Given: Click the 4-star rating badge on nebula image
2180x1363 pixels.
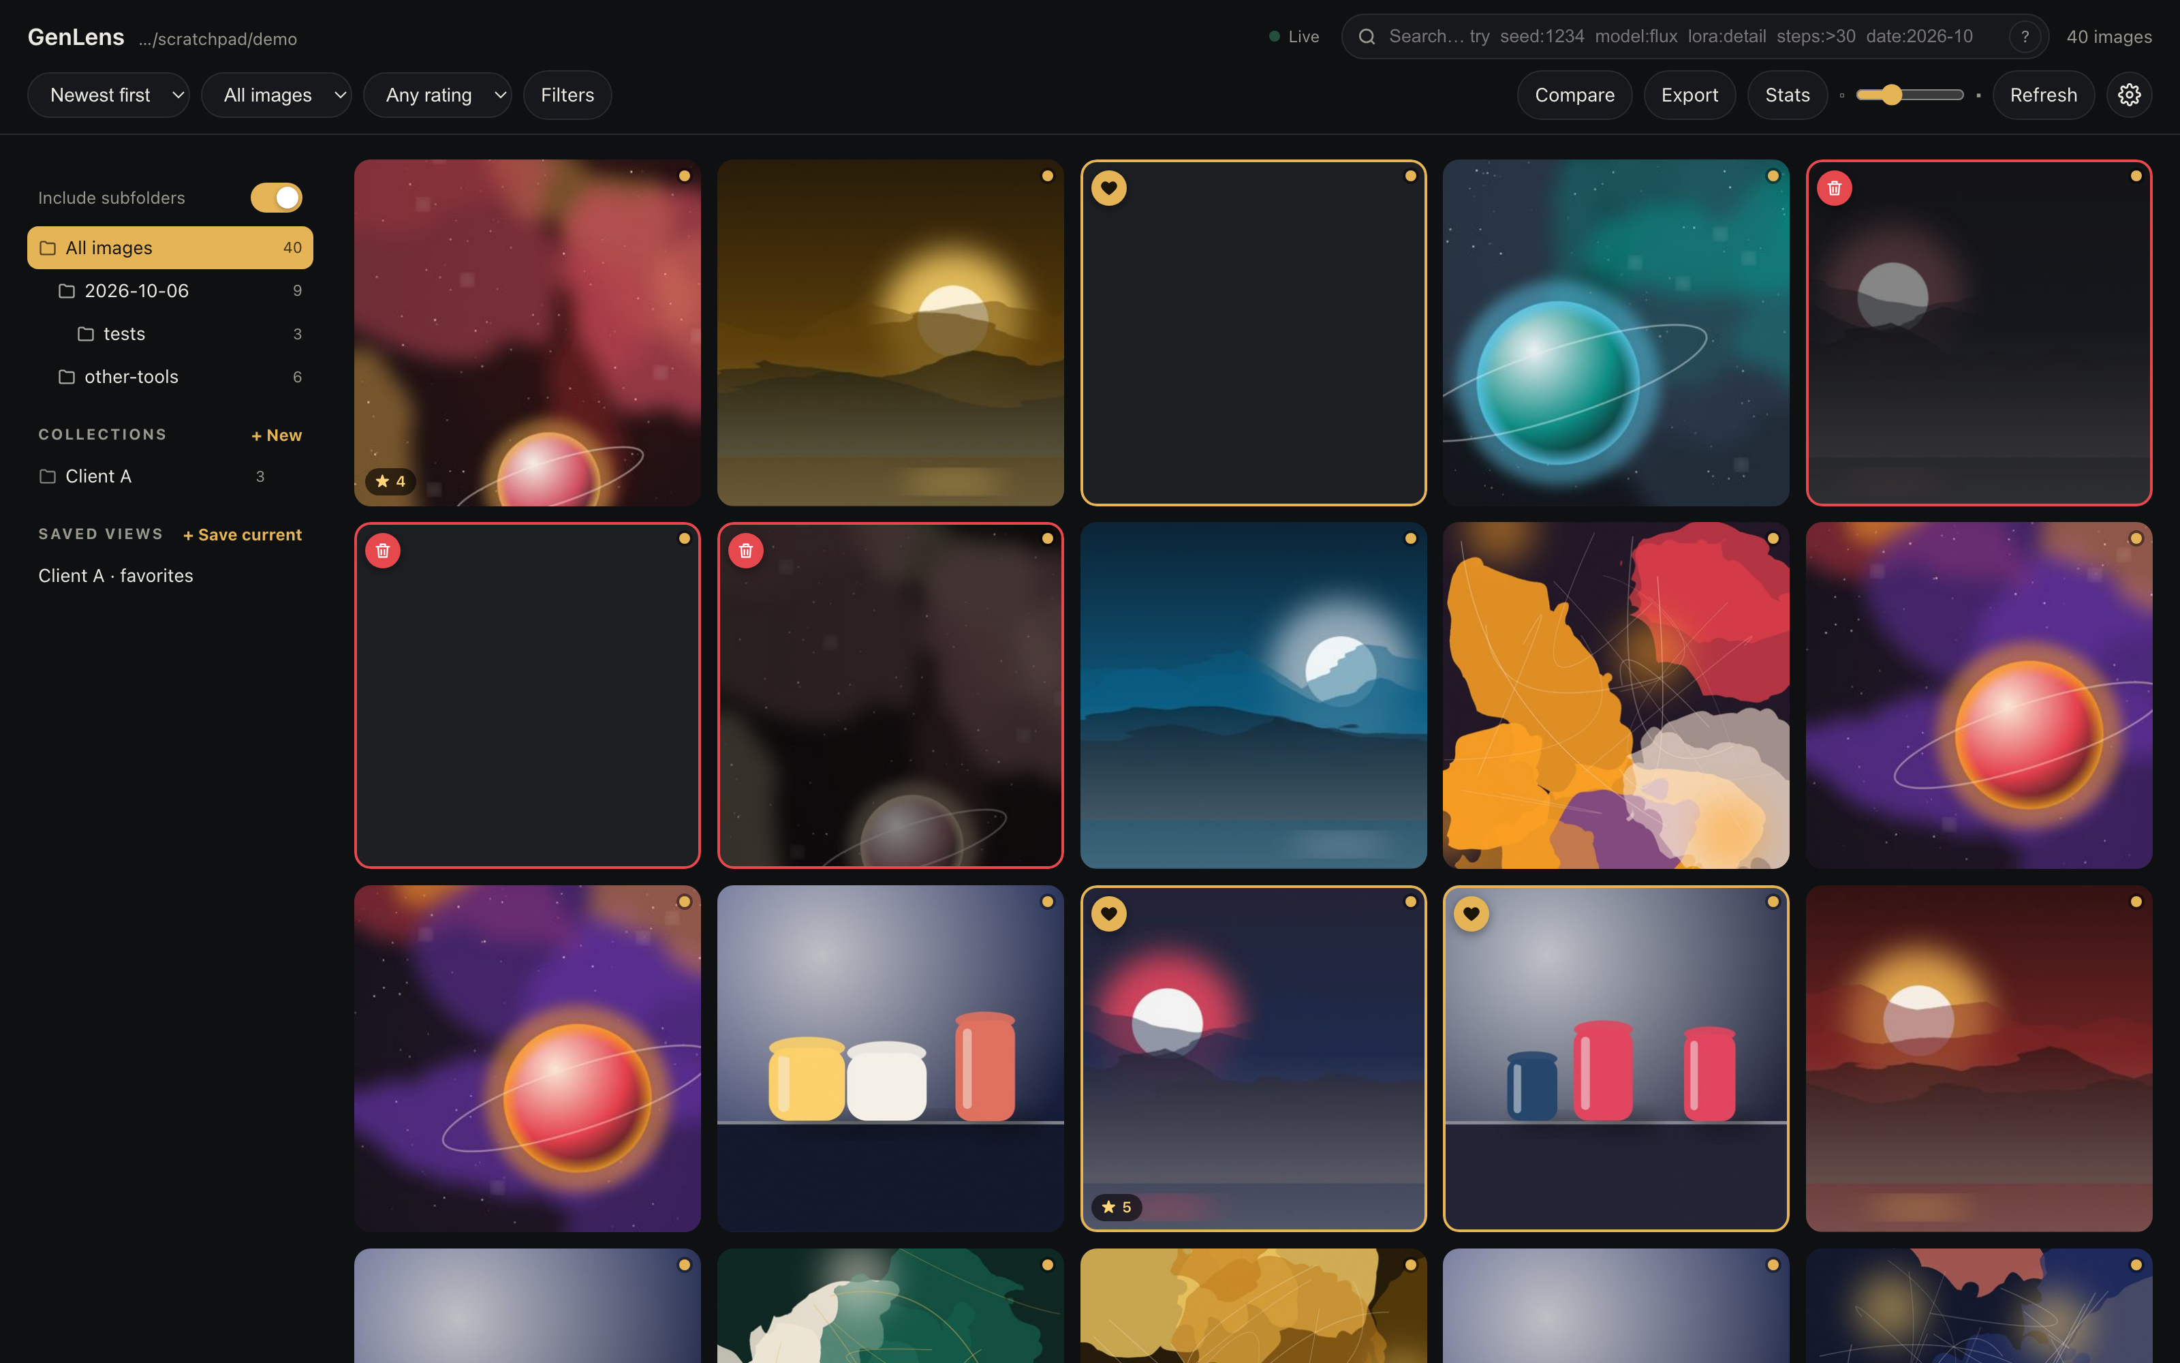Looking at the screenshot, I should click(x=390, y=481).
